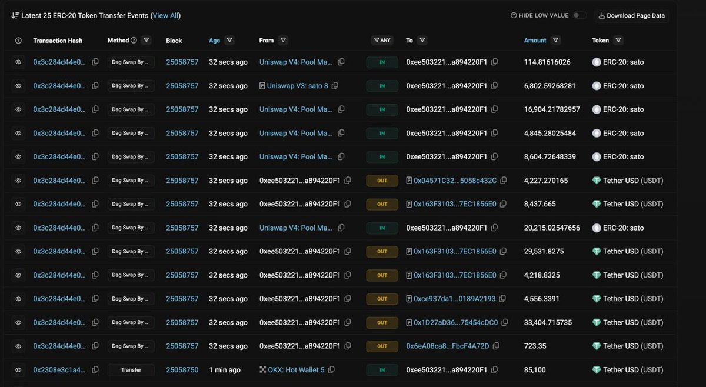The height and width of the screenshot is (387, 706).
Task: Click the sort icon beside Latest 25 ERC-20 title
Action: click(15, 16)
